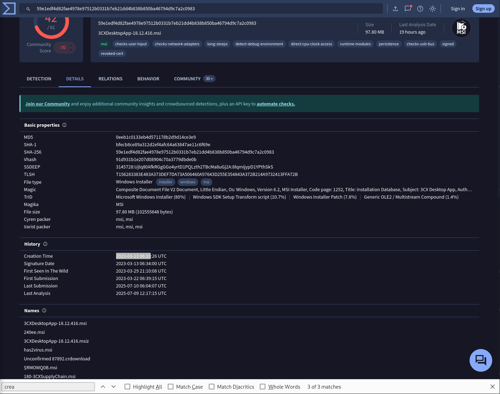The width and height of the screenshot is (500, 394).
Task: Go to previous find match
Action: pos(103,387)
